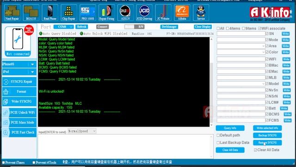Open the PRO 1000S tool
This screenshot has height=167, width=296.
tap(87, 13)
